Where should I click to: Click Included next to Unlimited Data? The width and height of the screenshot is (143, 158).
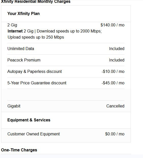click(117, 49)
